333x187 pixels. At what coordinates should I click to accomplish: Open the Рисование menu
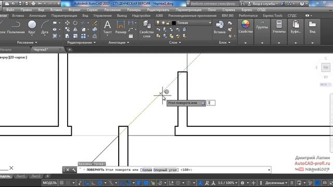coord(112,10)
